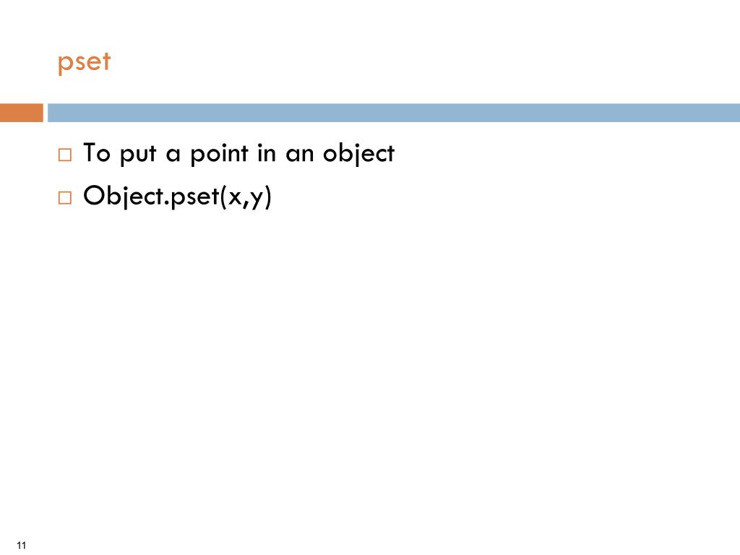
Task: Click the closing parenthesis after 'y'
Action: click(268, 197)
